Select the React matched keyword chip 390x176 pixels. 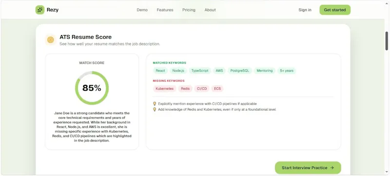[160, 71]
